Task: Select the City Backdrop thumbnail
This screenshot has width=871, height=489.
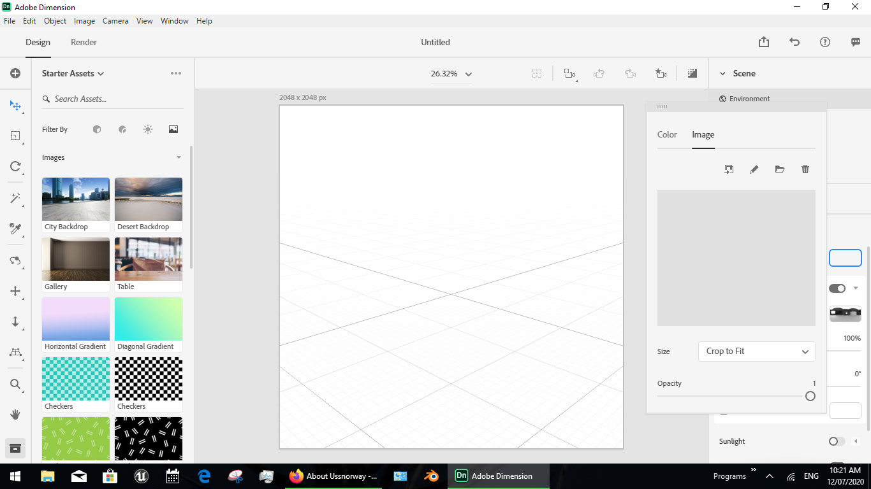Action: point(75,199)
